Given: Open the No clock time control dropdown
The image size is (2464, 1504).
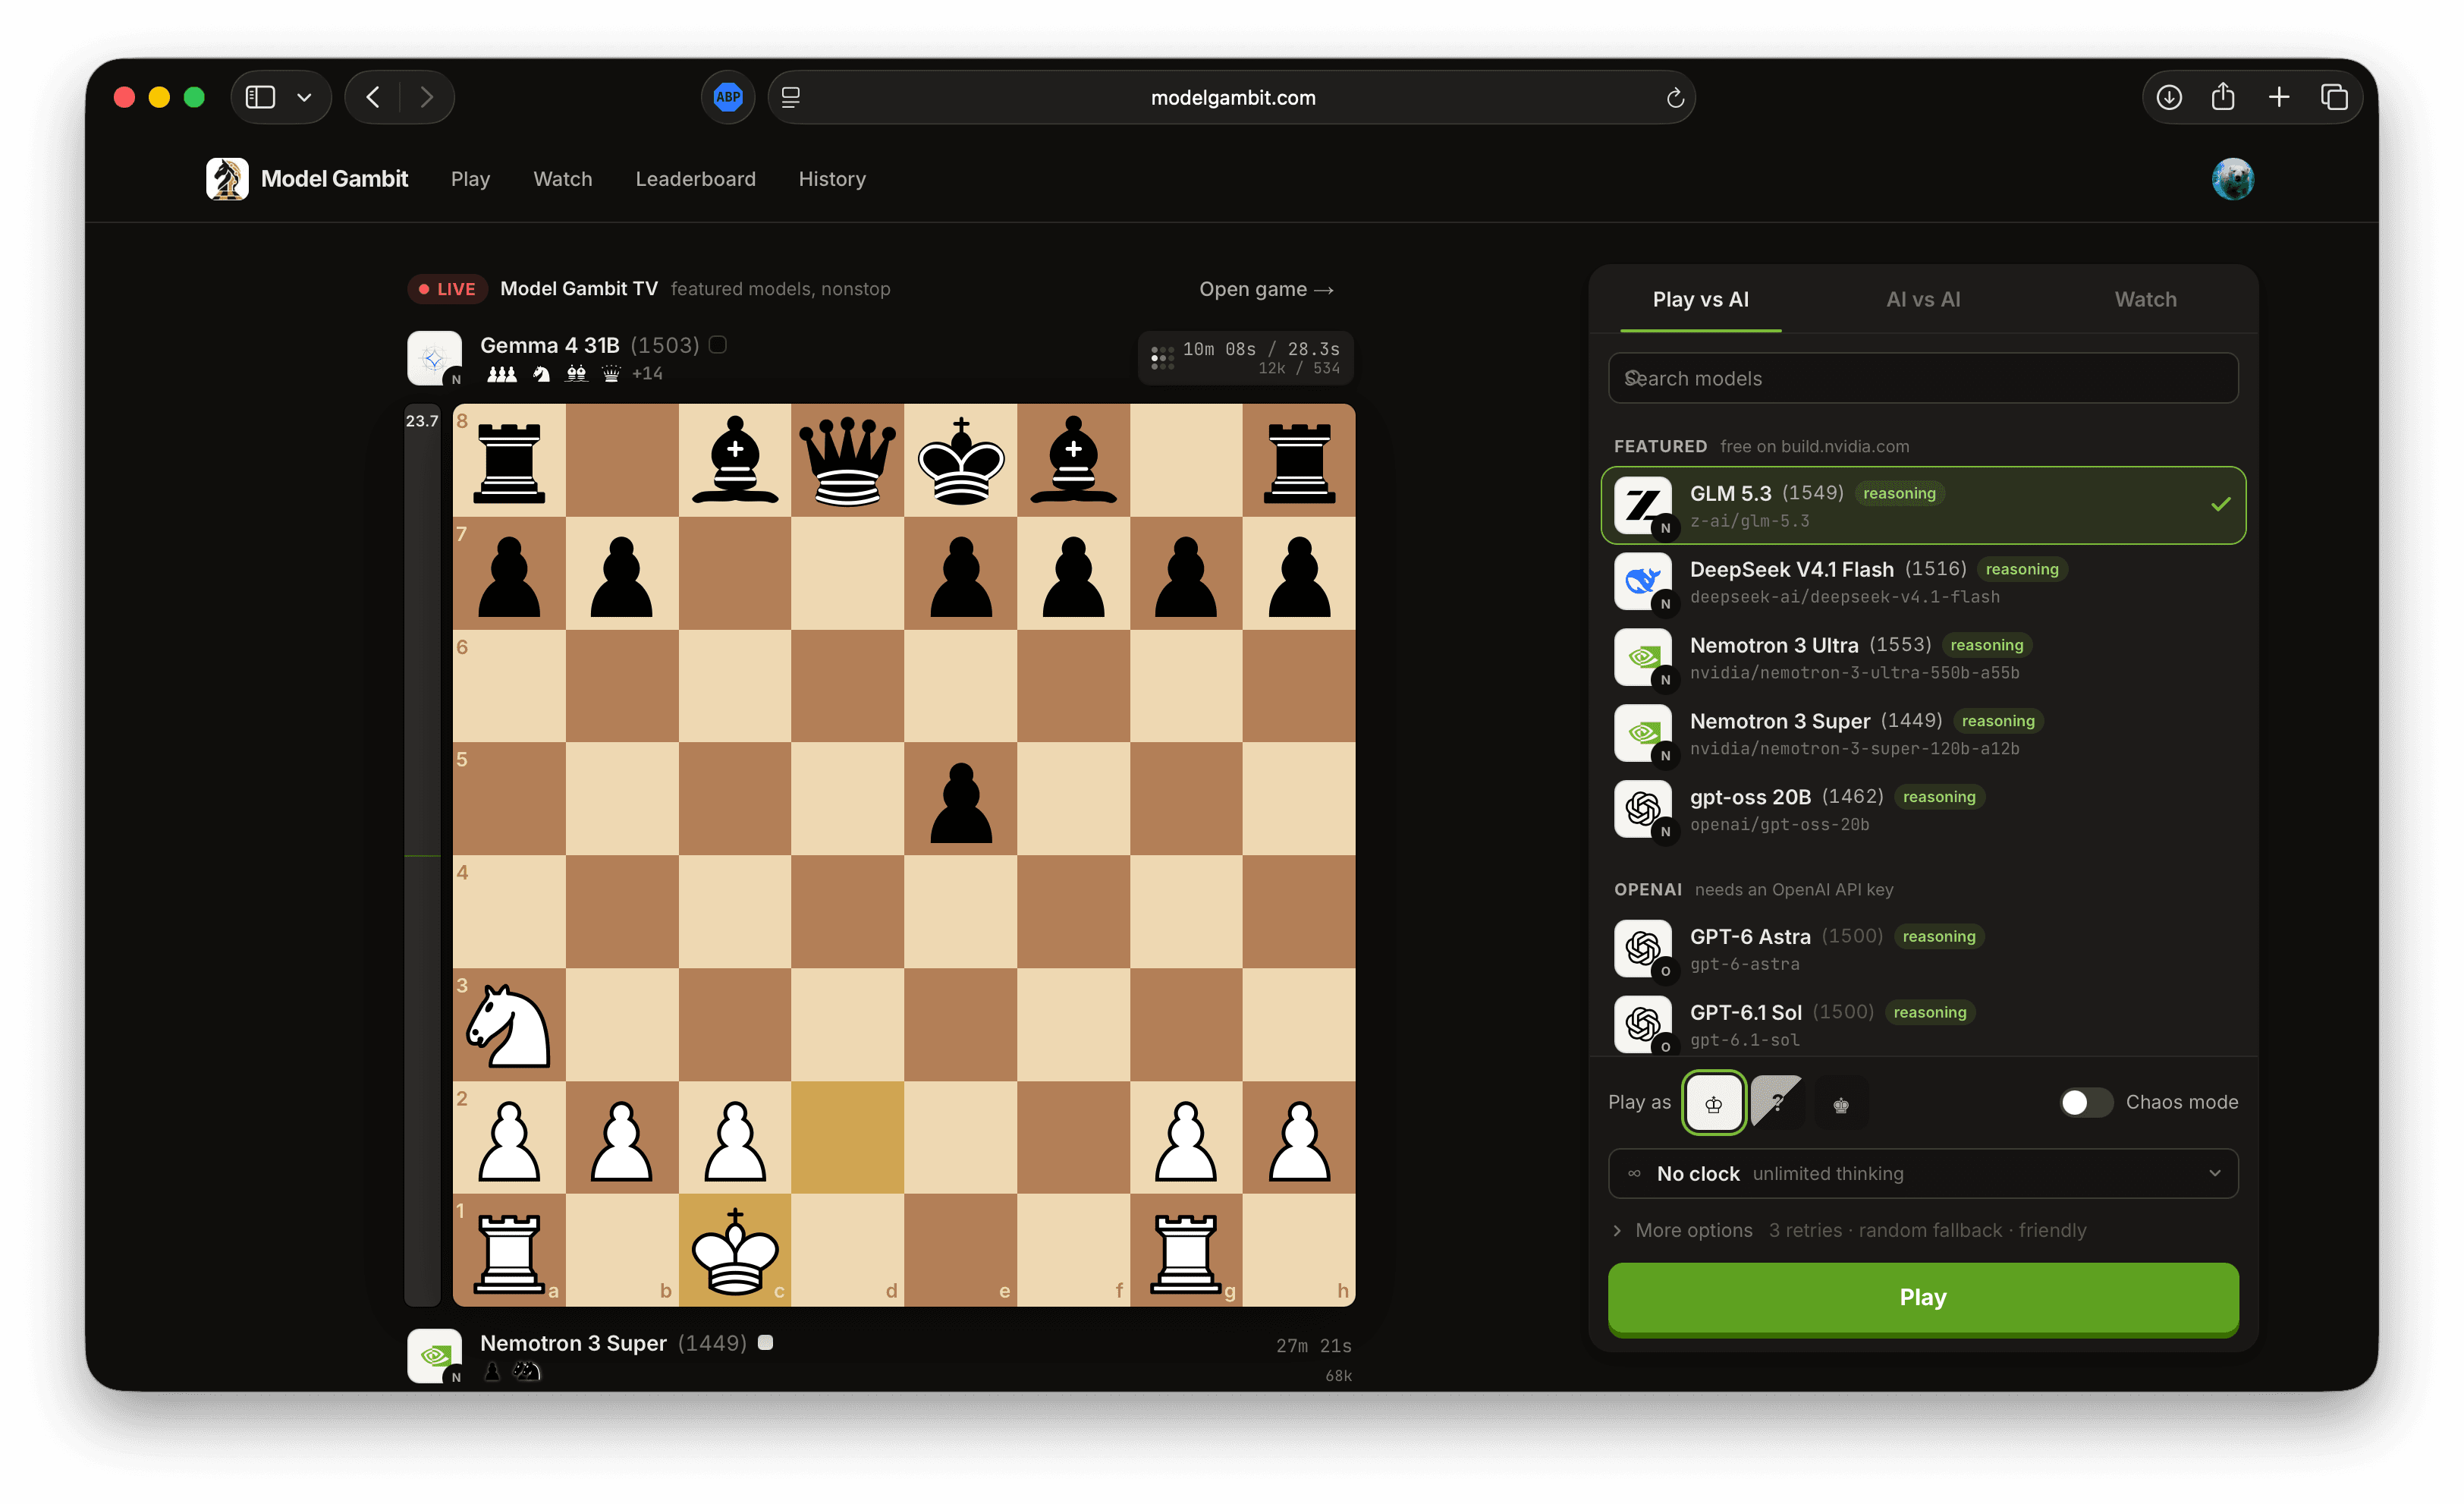Looking at the screenshot, I should [1922, 1173].
